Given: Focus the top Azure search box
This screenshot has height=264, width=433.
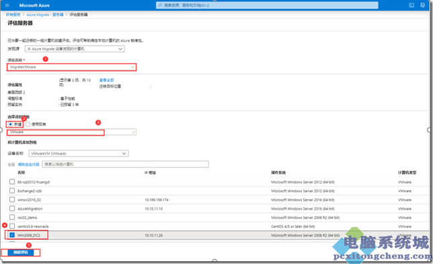Looking at the screenshot, I should click(267, 5).
